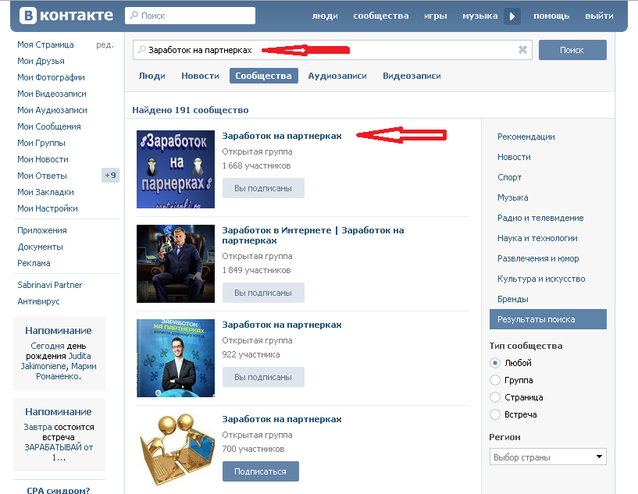638x494 pixels.
Task: Switch to the Видеозаписи tab
Action: point(412,76)
